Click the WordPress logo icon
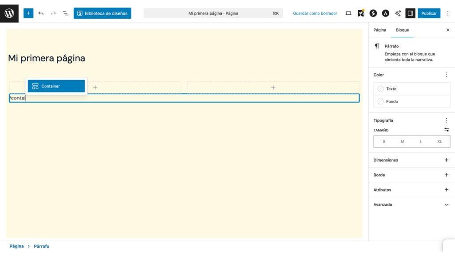The width and height of the screenshot is (455, 256). click(9, 13)
